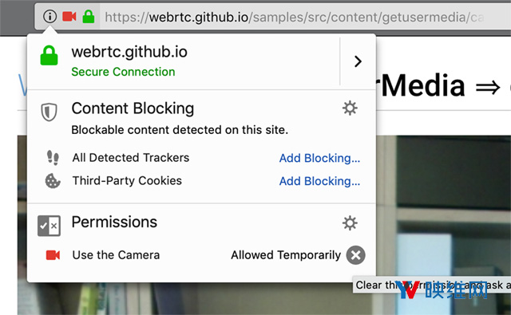The width and height of the screenshot is (511, 315).
Task: Click the red camera sharing indicator in address bar
Action: (x=69, y=16)
